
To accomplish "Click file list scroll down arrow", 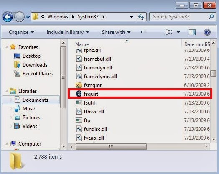I will pyautogui.click(x=214, y=139).
